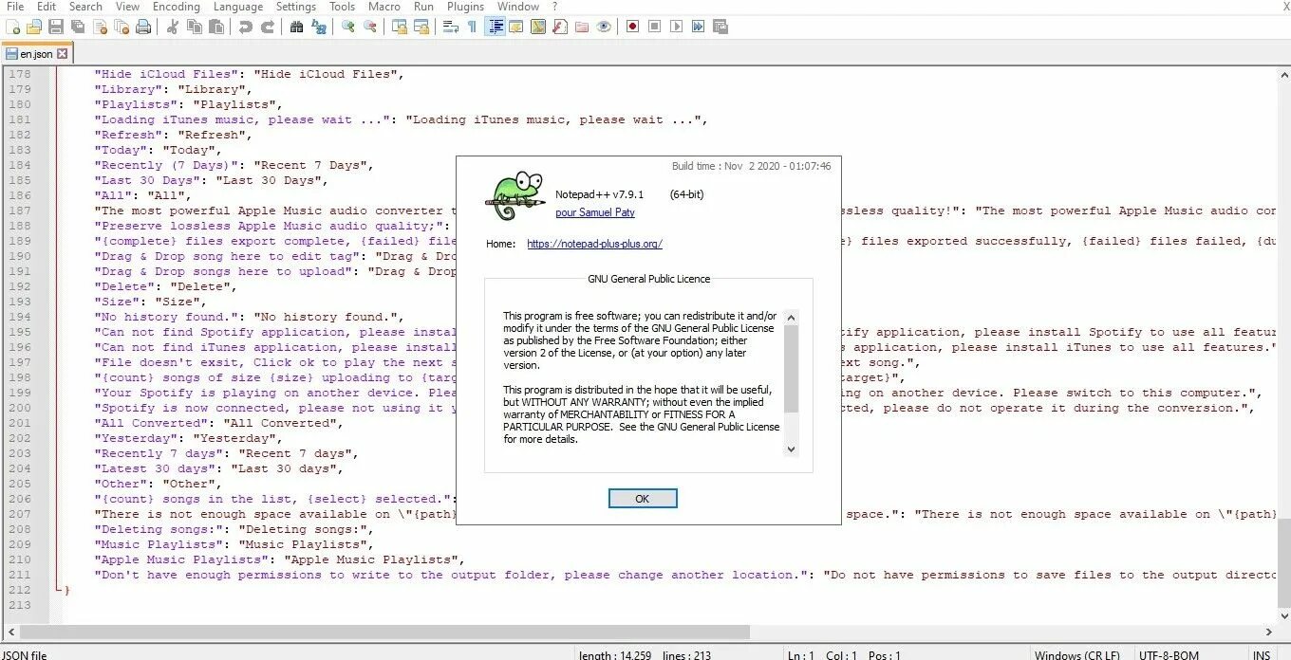Click the license text scroll down arrow

(x=792, y=450)
